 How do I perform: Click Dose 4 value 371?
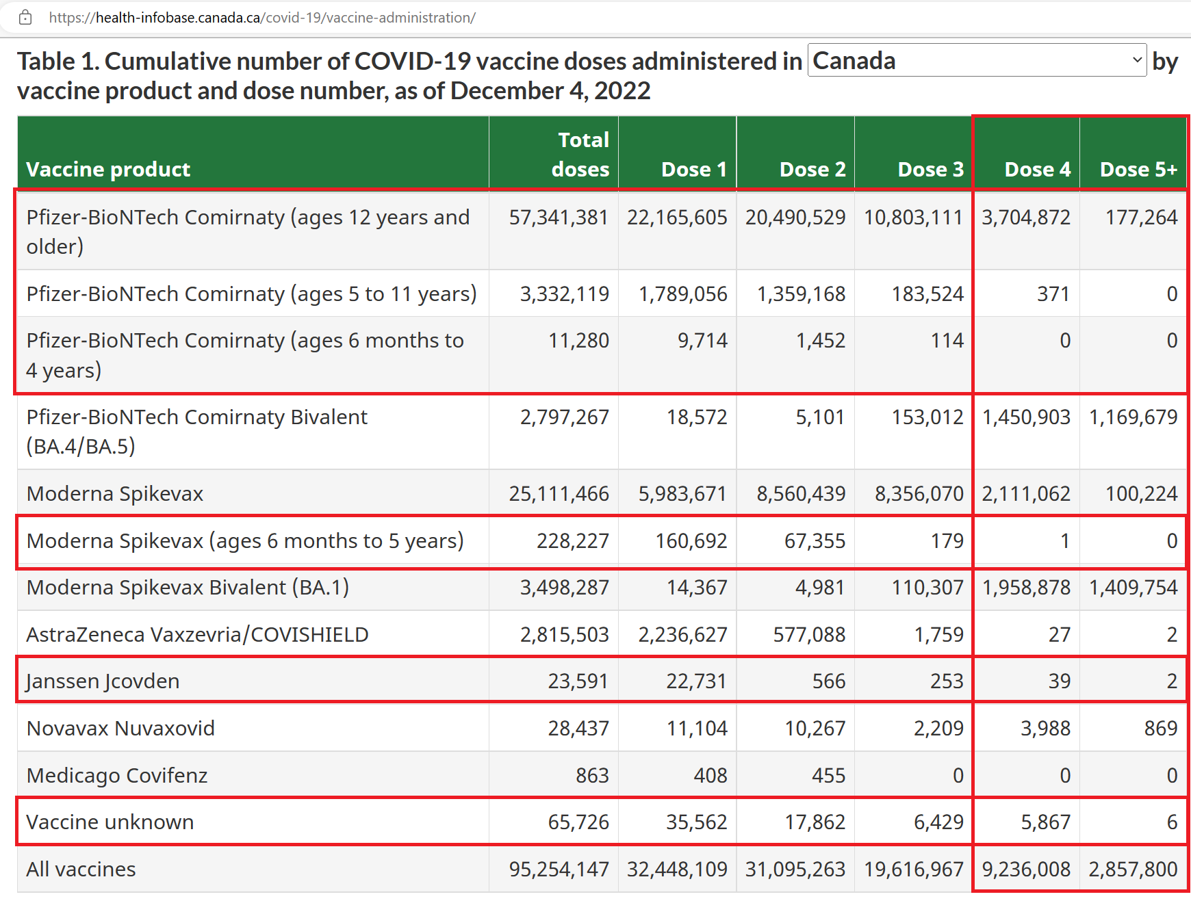[1053, 294]
